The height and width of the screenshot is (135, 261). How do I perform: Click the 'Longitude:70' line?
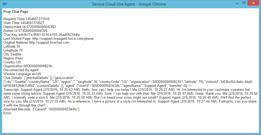point(13,50)
